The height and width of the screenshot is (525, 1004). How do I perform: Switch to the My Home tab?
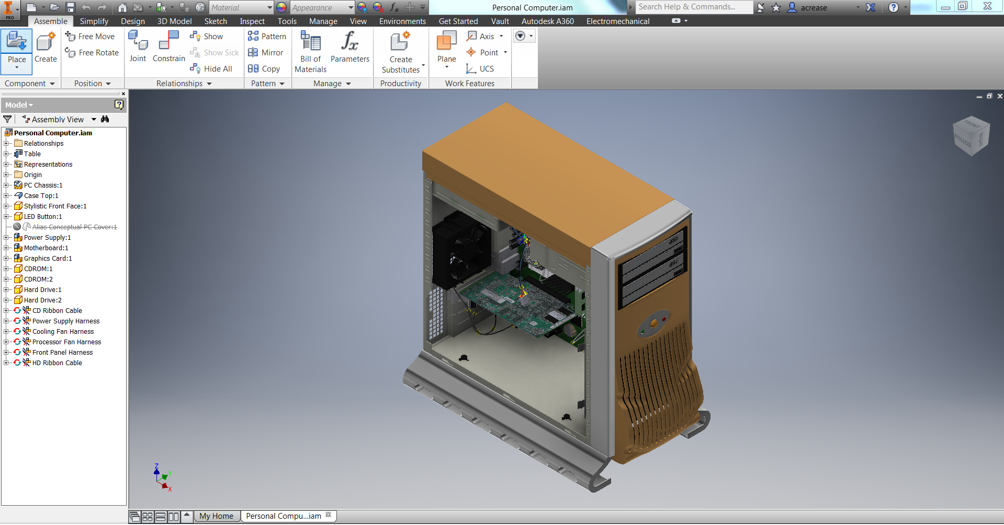click(x=217, y=516)
